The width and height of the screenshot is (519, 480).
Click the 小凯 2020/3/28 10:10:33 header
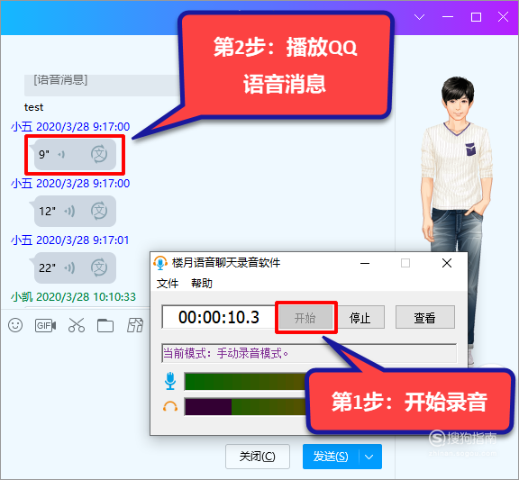click(73, 296)
